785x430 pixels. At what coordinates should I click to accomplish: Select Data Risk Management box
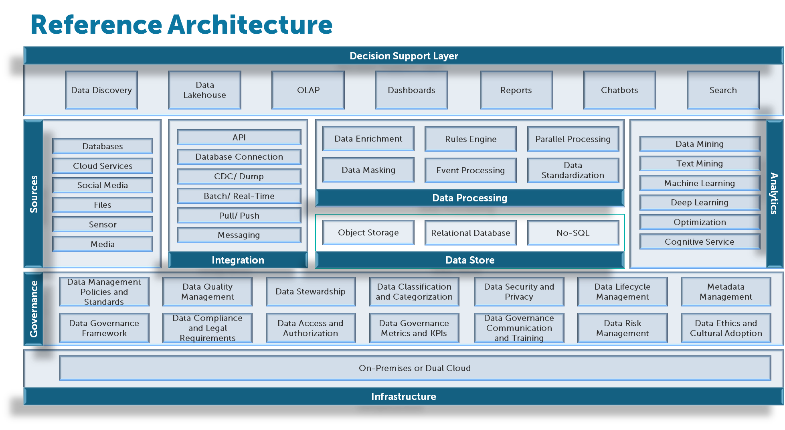point(623,328)
